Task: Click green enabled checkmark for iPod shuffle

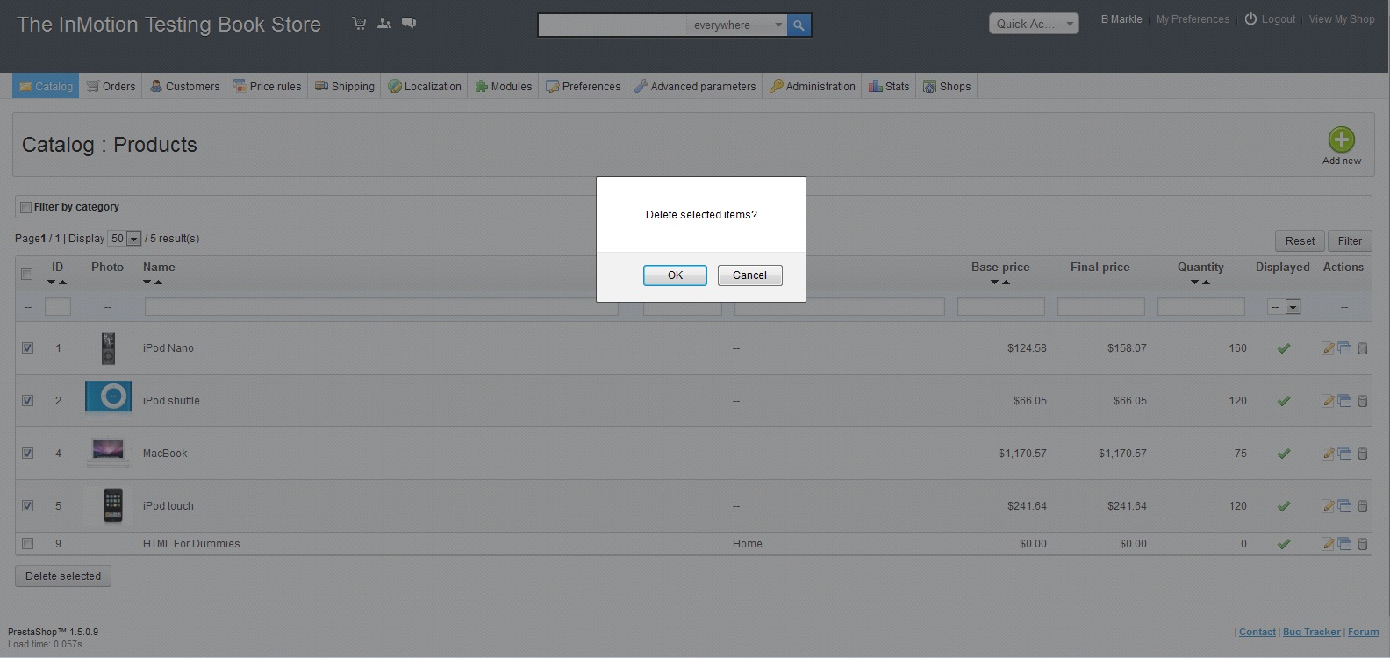Action: pos(1283,401)
